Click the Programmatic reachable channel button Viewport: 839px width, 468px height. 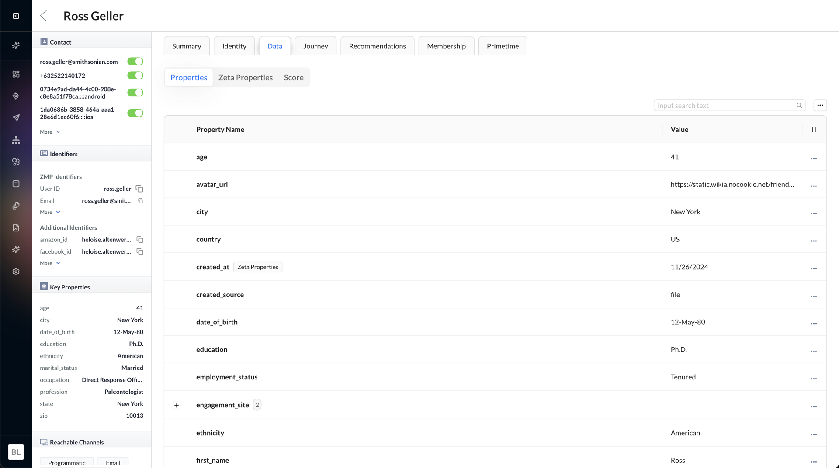[66, 462]
